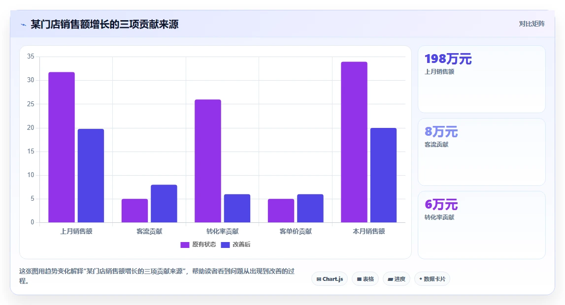The image size is (565, 305).
Task: Click the chart title 某门店销售额增长的三项贡献来源
Action: 104,24
